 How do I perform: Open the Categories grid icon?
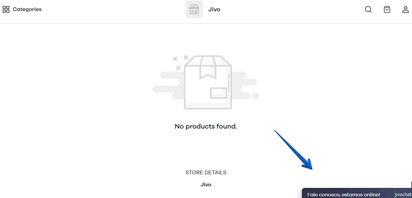coord(6,9)
